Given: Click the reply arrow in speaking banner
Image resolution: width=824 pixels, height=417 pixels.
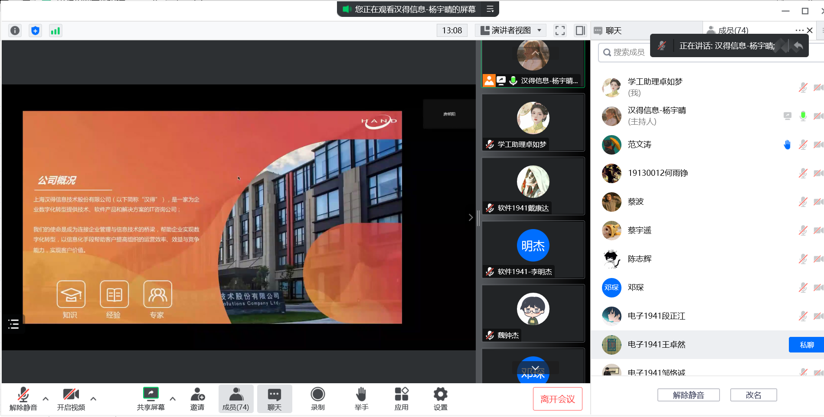Looking at the screenshot, I should pos(798,45).
